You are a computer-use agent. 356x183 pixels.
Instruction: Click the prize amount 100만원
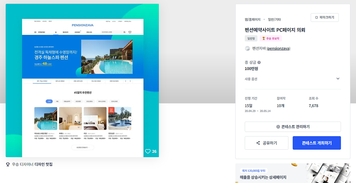[251, 69]
